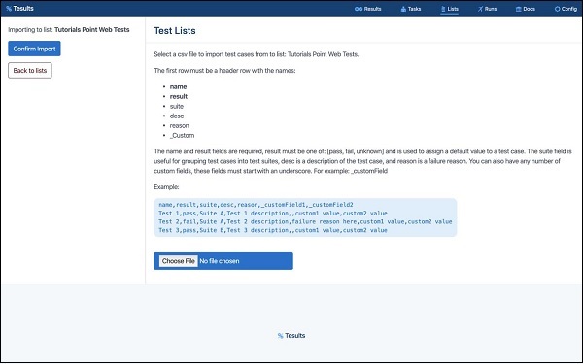Open the Tasks tab label
The height and width of the screenshot is (364, 583).
tap(414, 9)
